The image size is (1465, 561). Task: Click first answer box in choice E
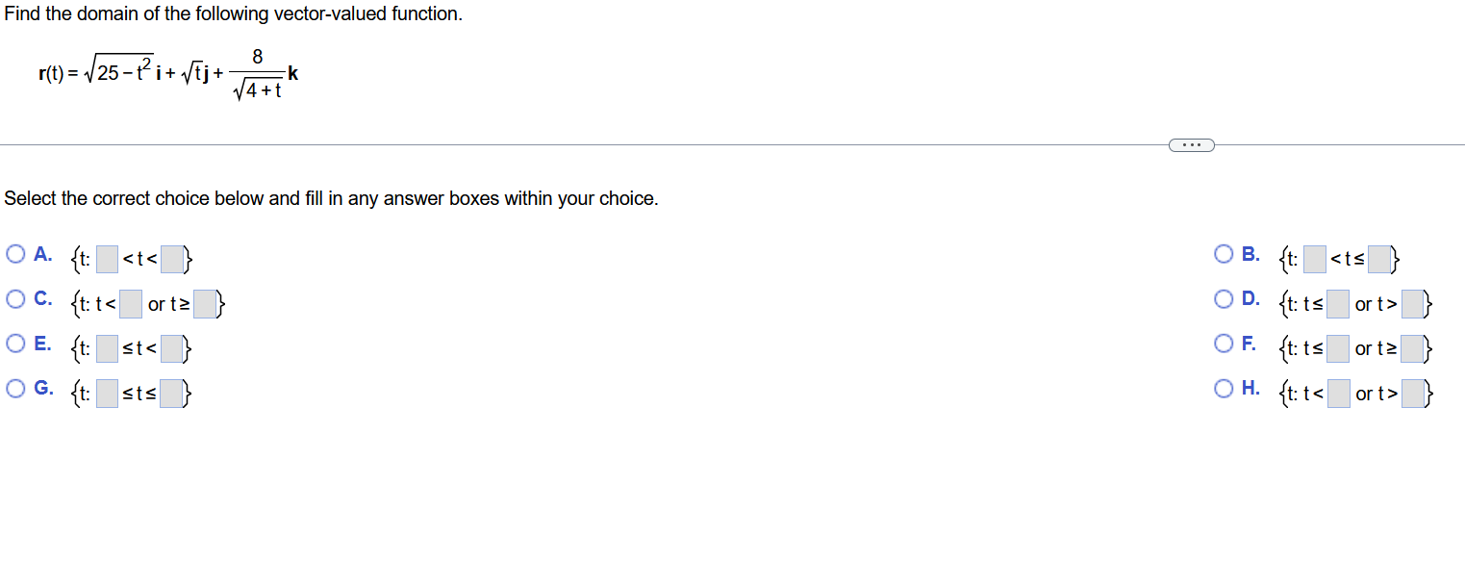coord(107,349)
